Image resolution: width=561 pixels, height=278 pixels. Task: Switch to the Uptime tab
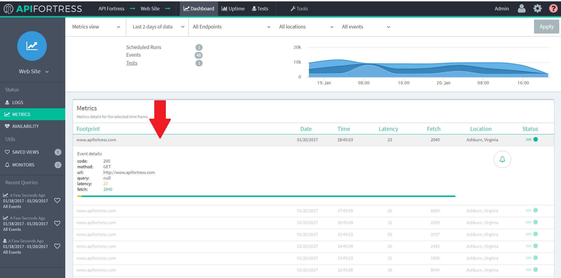tap(233, 9)
